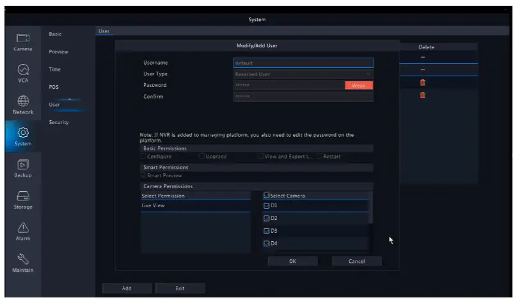This screenshot has height=300, width=515.
Task: Select the System gear icon
Action: (23, 132)
